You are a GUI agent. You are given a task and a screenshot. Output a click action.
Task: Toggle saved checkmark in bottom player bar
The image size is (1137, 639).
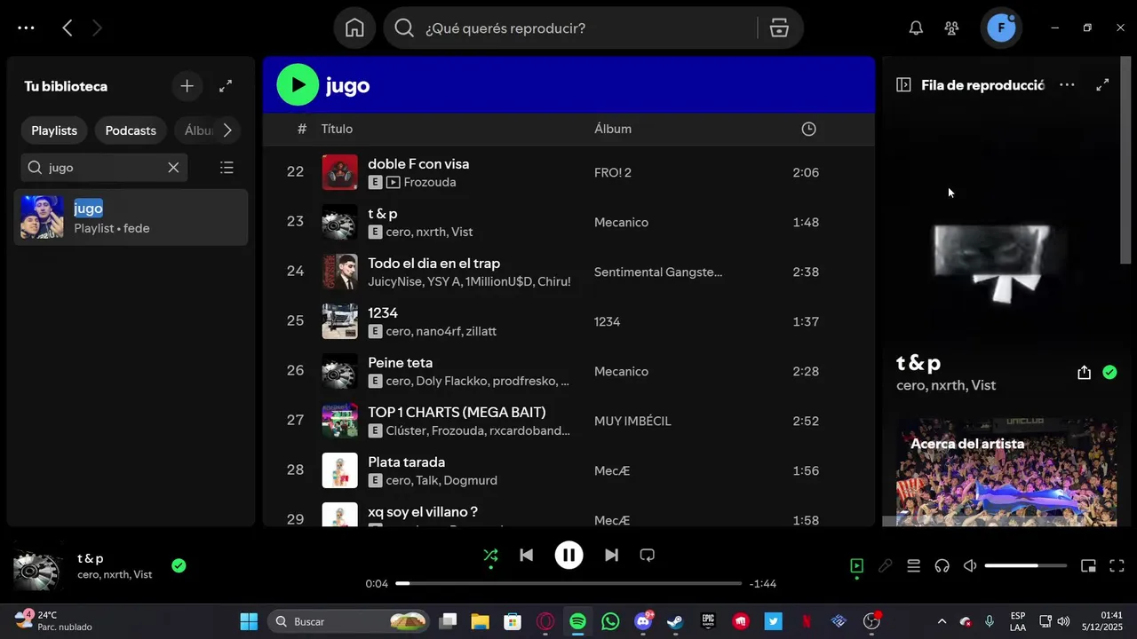pyautogui.click(x=179, y=565)
